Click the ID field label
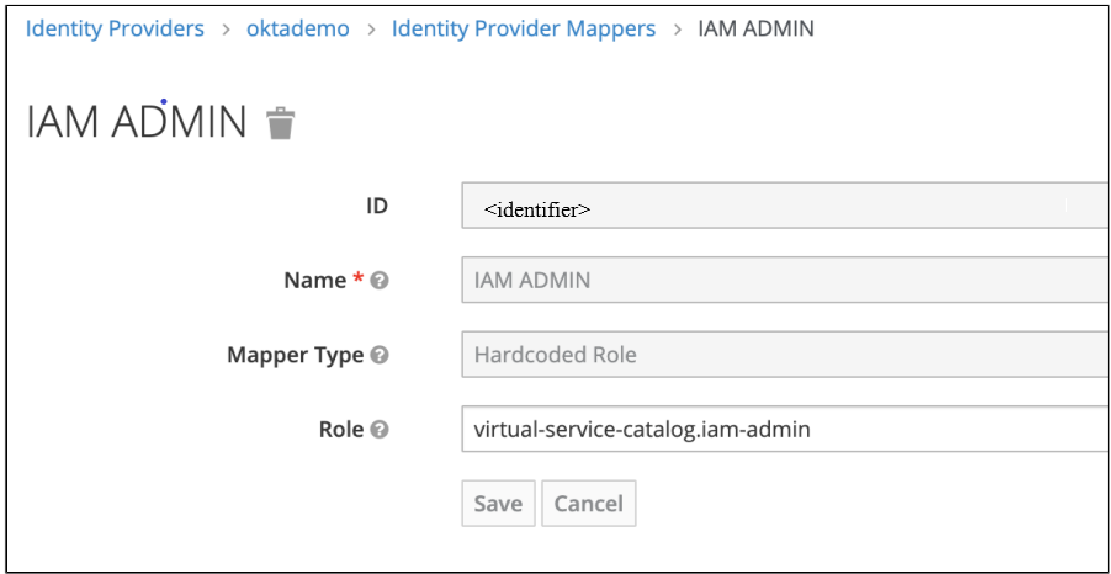 (x=376, y=206)
